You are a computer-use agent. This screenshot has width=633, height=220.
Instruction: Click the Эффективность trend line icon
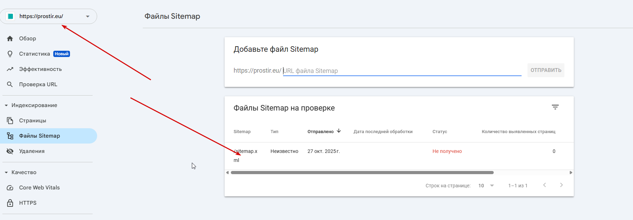click(x=10, y=69)
